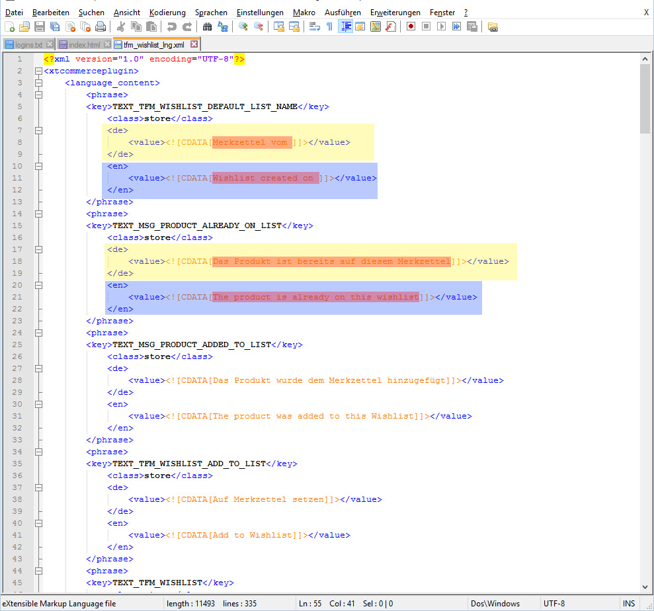This screenshot has width=654, height=611.
Task: Toggle show all characters pilcrow button
Action: pyautogui.click(x=329, y=26)
